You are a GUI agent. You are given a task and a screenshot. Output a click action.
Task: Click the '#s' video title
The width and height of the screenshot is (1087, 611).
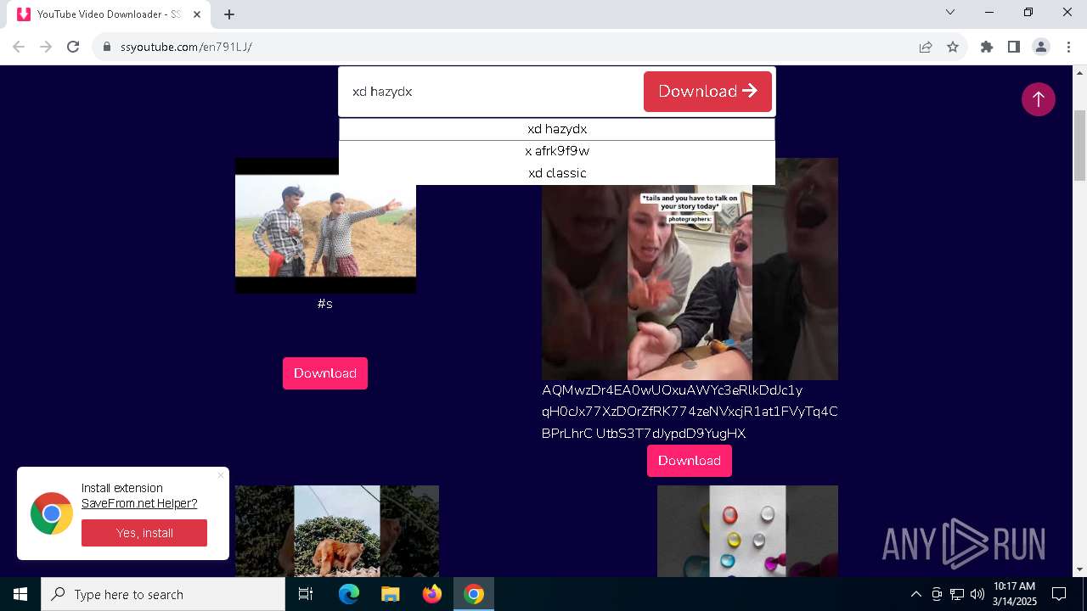[324, 304]
